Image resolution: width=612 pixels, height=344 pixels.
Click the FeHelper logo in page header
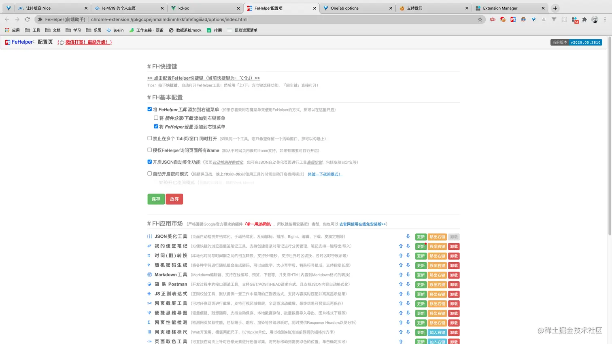(7, 42)
